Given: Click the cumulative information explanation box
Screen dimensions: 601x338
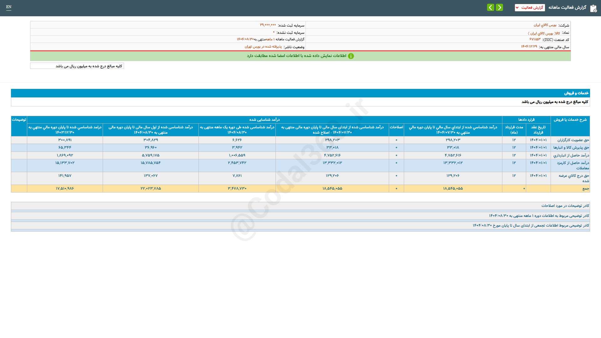Looking at the screenshot, I should [531, 225].
